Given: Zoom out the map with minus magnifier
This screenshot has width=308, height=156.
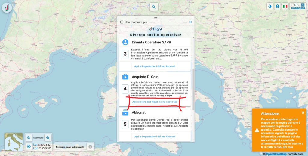Looking at the screenshot, I should 29,138.
